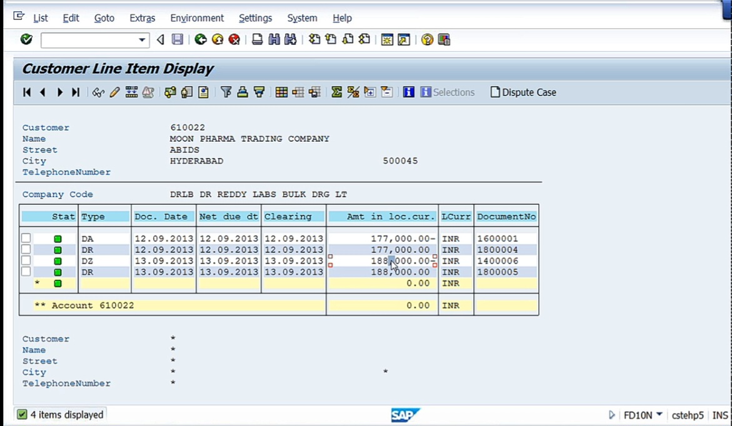Tick the checkbox for document 1400006

pyautogui.click(x=26, y=261)
